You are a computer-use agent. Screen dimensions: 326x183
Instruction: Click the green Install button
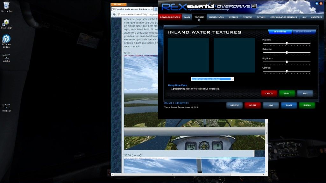307,105
